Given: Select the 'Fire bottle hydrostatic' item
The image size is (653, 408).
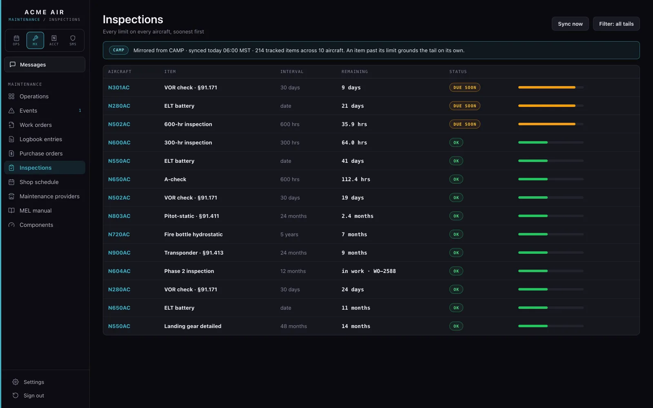Looking at the screenshot, I should click(193, 234).
